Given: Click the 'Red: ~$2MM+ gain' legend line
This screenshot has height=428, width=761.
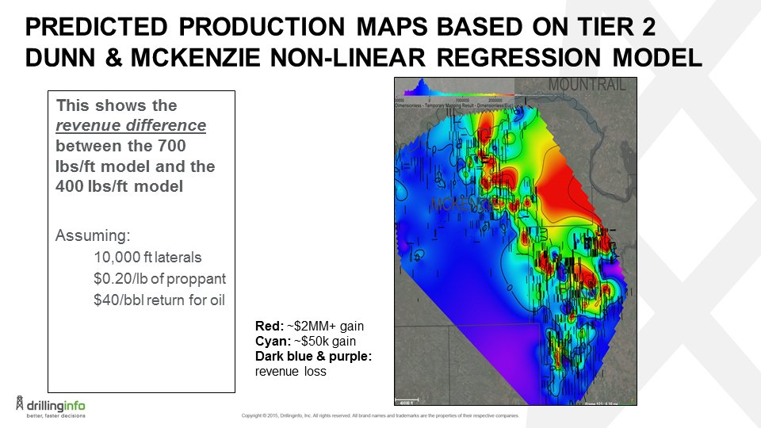Looking at the screenshot, I should click(309, 326).
